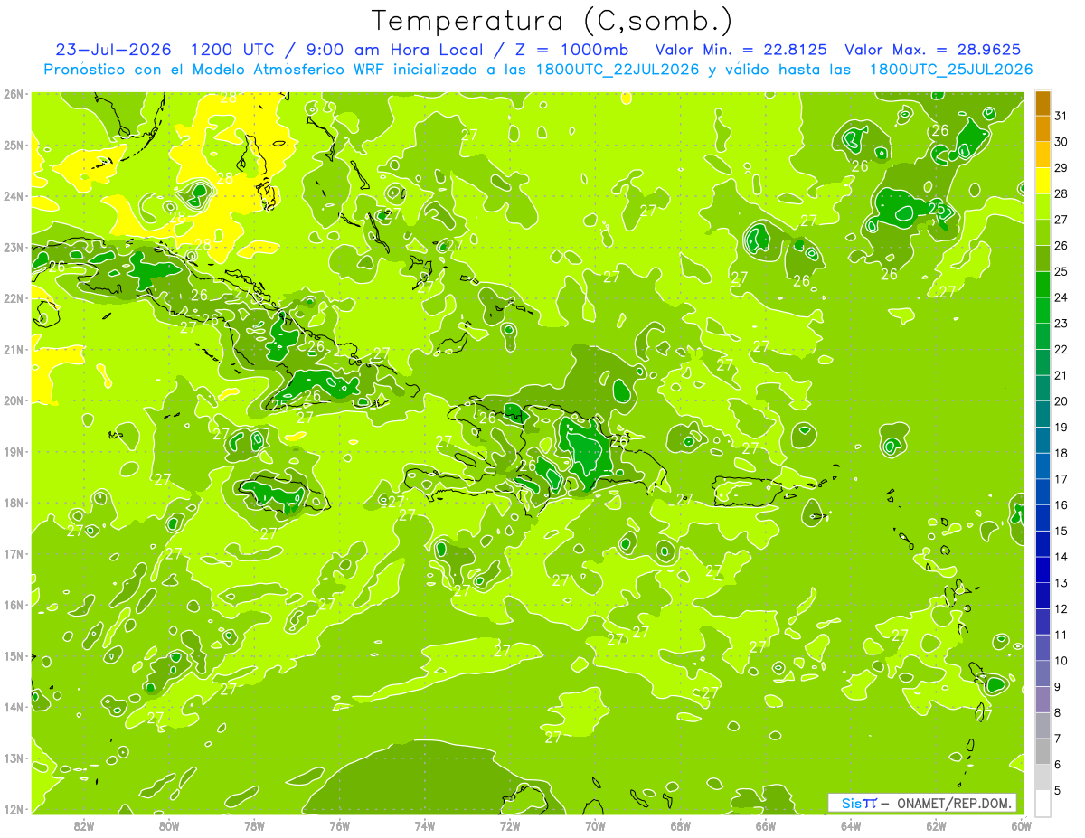Click the "68W" longitude axis label
The height and width of the screenshot is (838, 1085).
[x=681, y=825]
